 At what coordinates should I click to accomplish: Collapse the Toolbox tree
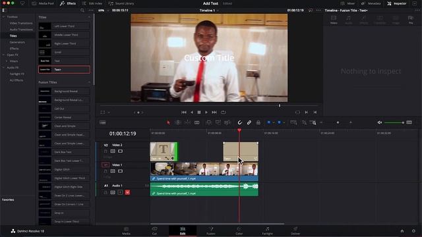point(3,16)
